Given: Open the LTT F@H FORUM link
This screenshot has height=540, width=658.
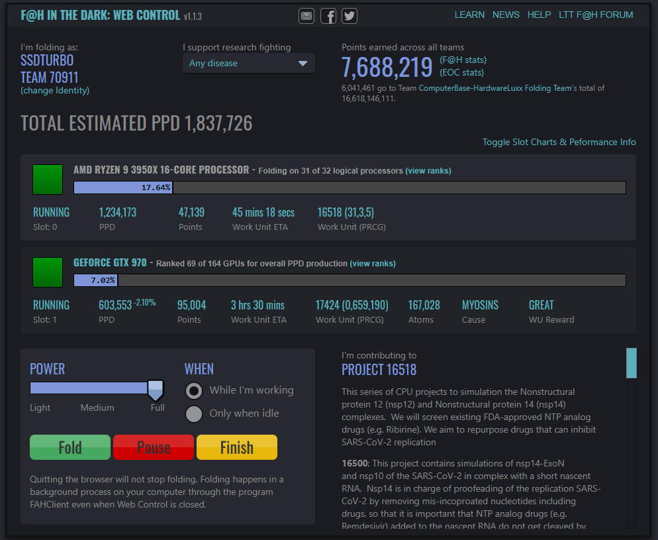Looking at the screenshot, I should point(596,15).
